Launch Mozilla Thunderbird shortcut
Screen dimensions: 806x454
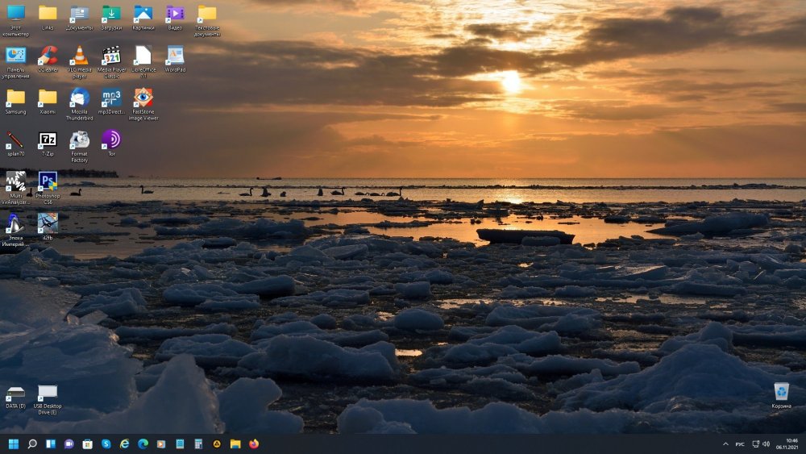(79, 104)
